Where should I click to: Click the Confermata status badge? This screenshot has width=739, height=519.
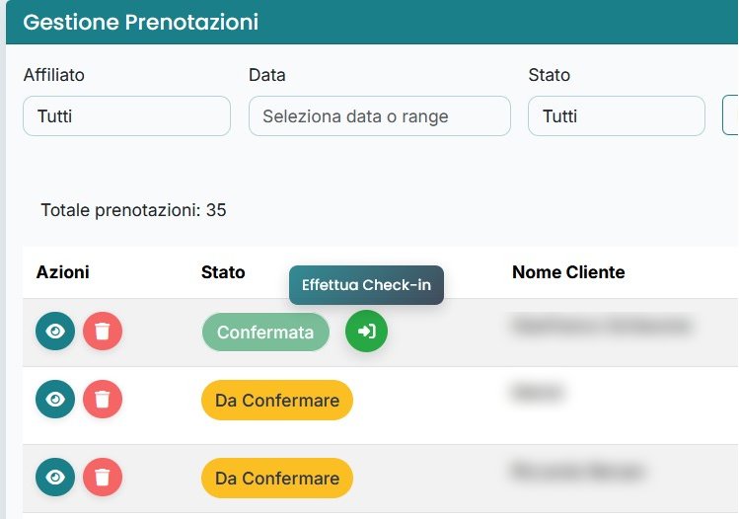point(265,333)
